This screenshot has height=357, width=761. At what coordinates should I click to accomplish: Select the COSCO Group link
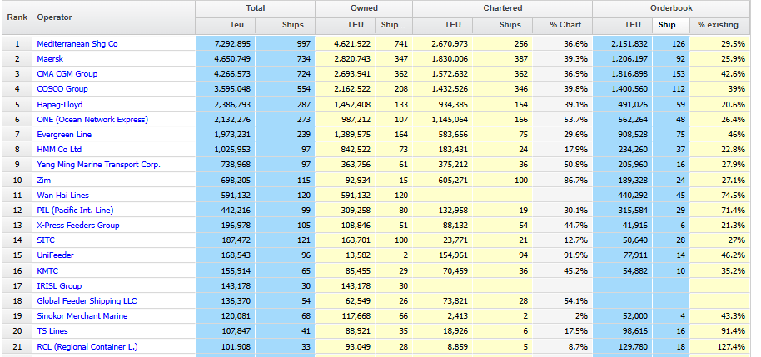62,89
